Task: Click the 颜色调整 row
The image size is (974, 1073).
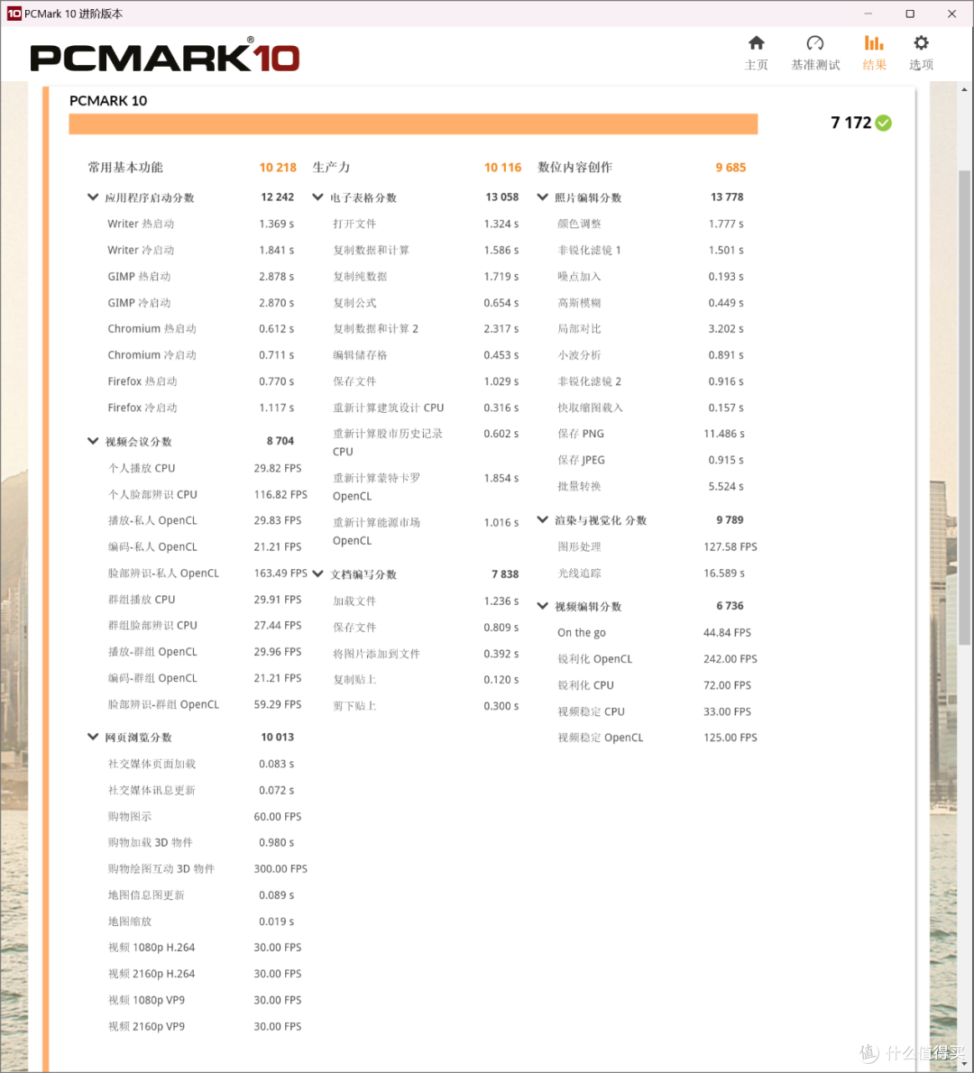Action: tap(650, 224)
